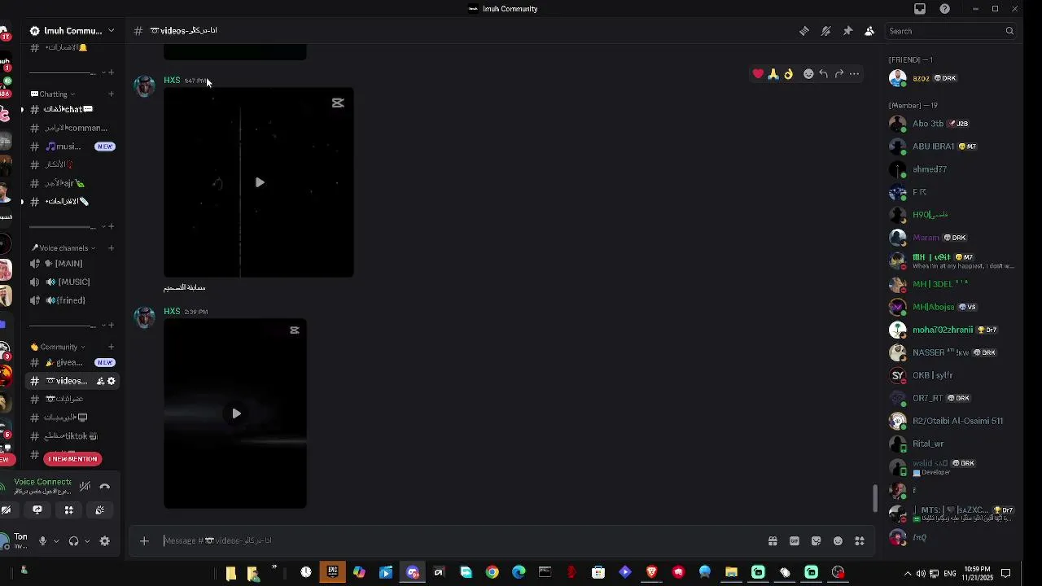
Task: Open the commands text channel
Action: click(x=73, y=128)
